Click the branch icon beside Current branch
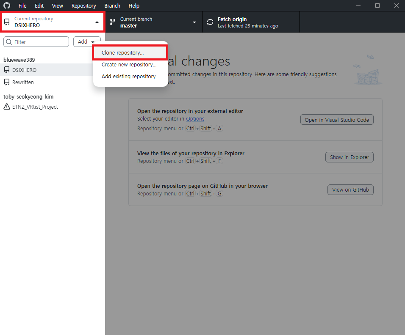This screenshot has height=335, width=405. point(113,22)
